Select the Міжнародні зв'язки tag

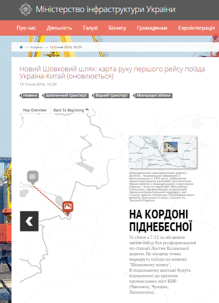tap(153, 96)
